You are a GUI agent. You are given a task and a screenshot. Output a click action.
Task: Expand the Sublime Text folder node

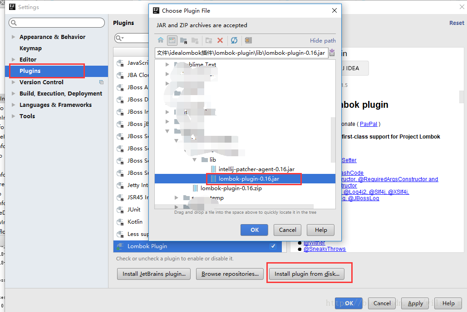click(167, 64)
